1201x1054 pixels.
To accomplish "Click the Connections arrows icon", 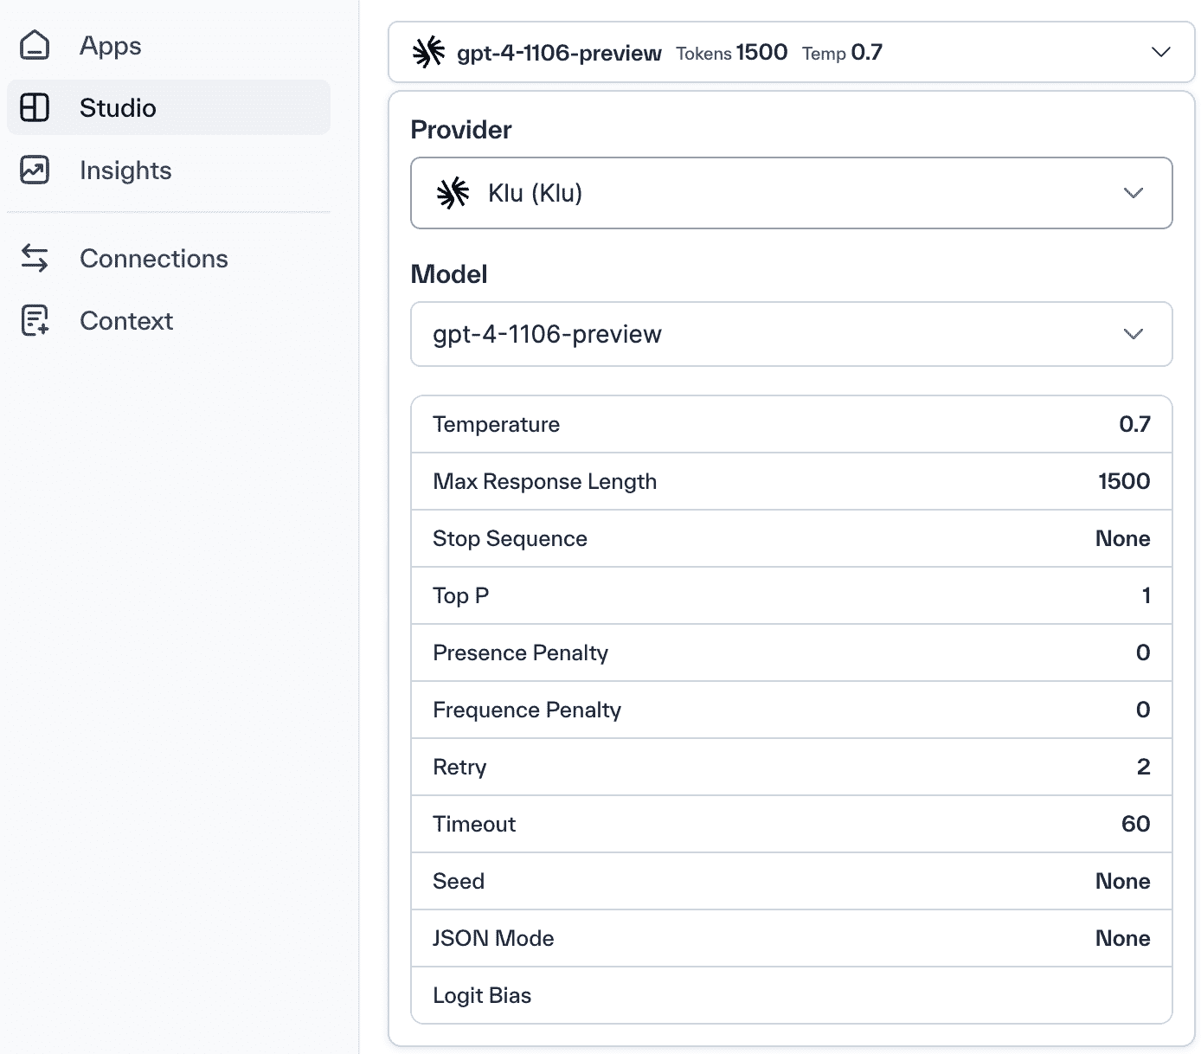I will pos(35,258).
